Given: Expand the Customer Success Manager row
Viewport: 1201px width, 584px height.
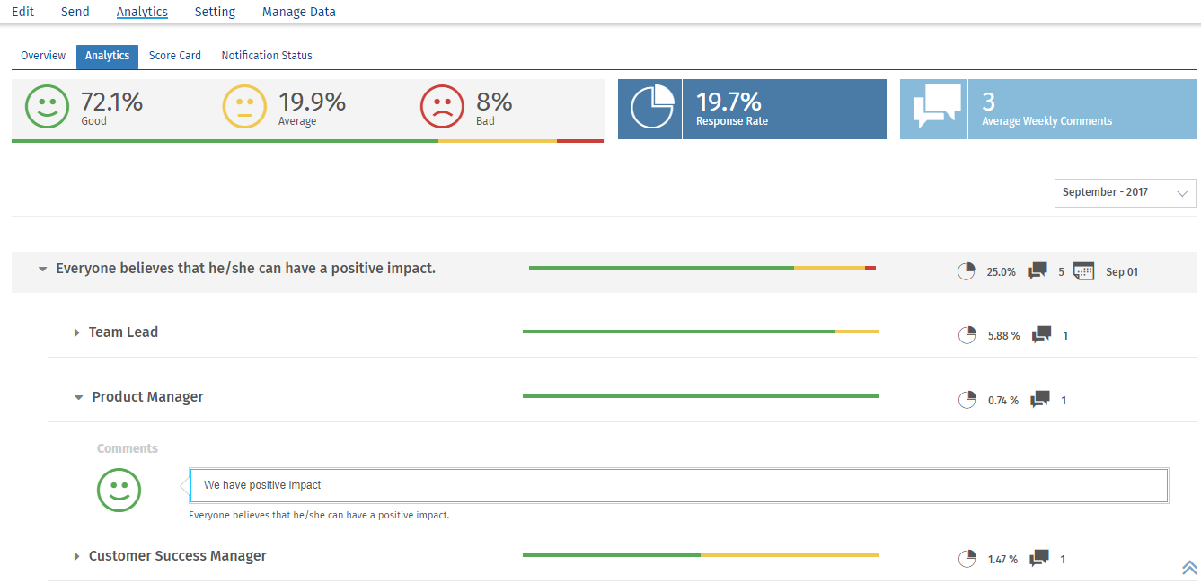Looking at the screenshot, I should click(x=77, y=556).
